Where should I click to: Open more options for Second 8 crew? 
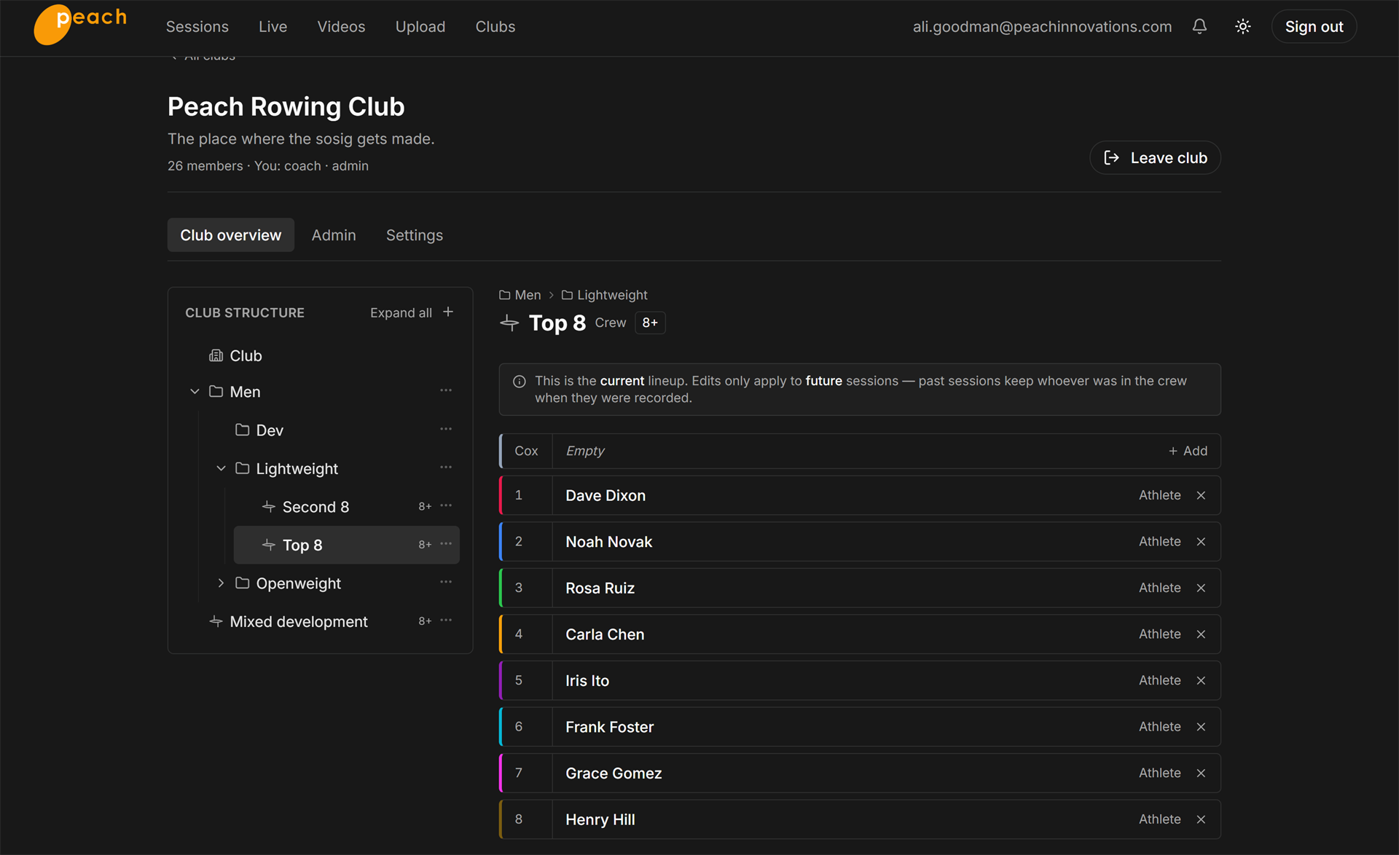tap(446, 506)
